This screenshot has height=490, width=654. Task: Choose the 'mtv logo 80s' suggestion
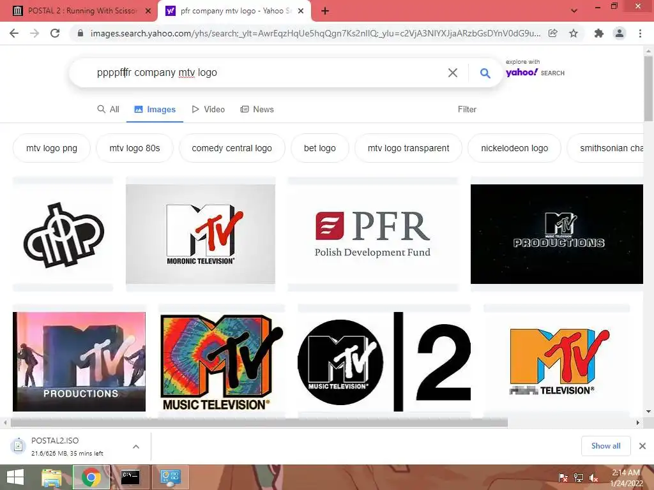point(134,148)
